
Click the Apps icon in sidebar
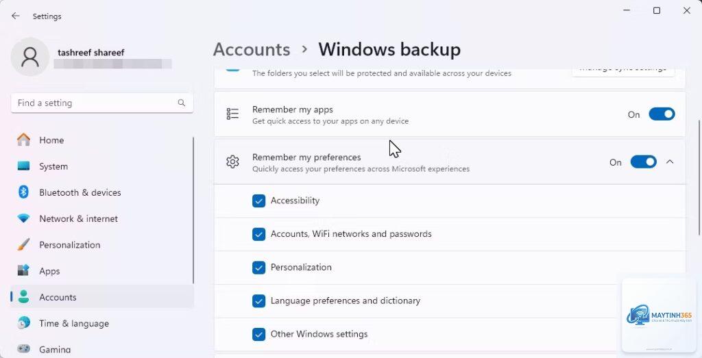23,271
